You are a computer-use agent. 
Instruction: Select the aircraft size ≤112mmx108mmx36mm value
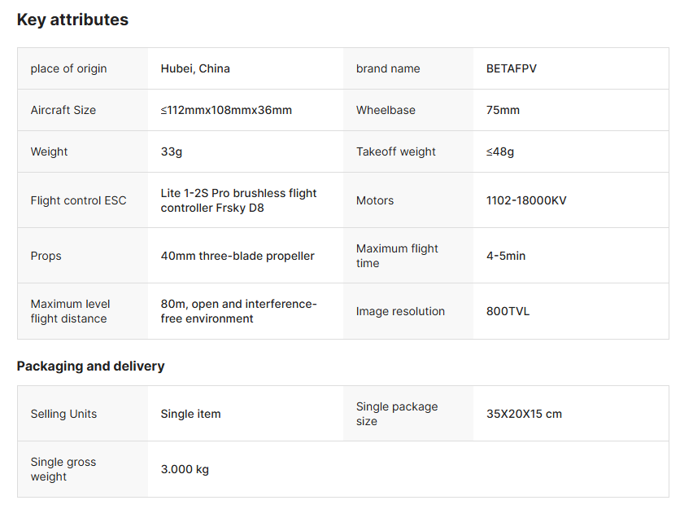[226, 111]
